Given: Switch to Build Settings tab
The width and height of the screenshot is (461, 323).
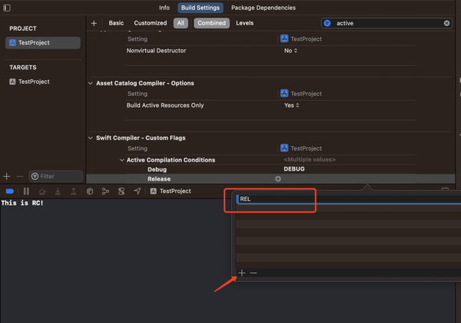Looking at the screenshot, I should [x=201, y=8].
